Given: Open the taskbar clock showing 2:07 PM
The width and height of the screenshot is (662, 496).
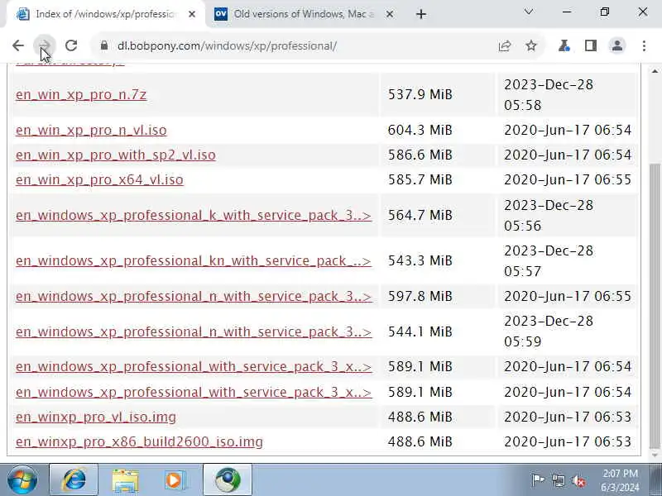Looking at the screenshot, I should pyautogui.click(x=620, y=480).
